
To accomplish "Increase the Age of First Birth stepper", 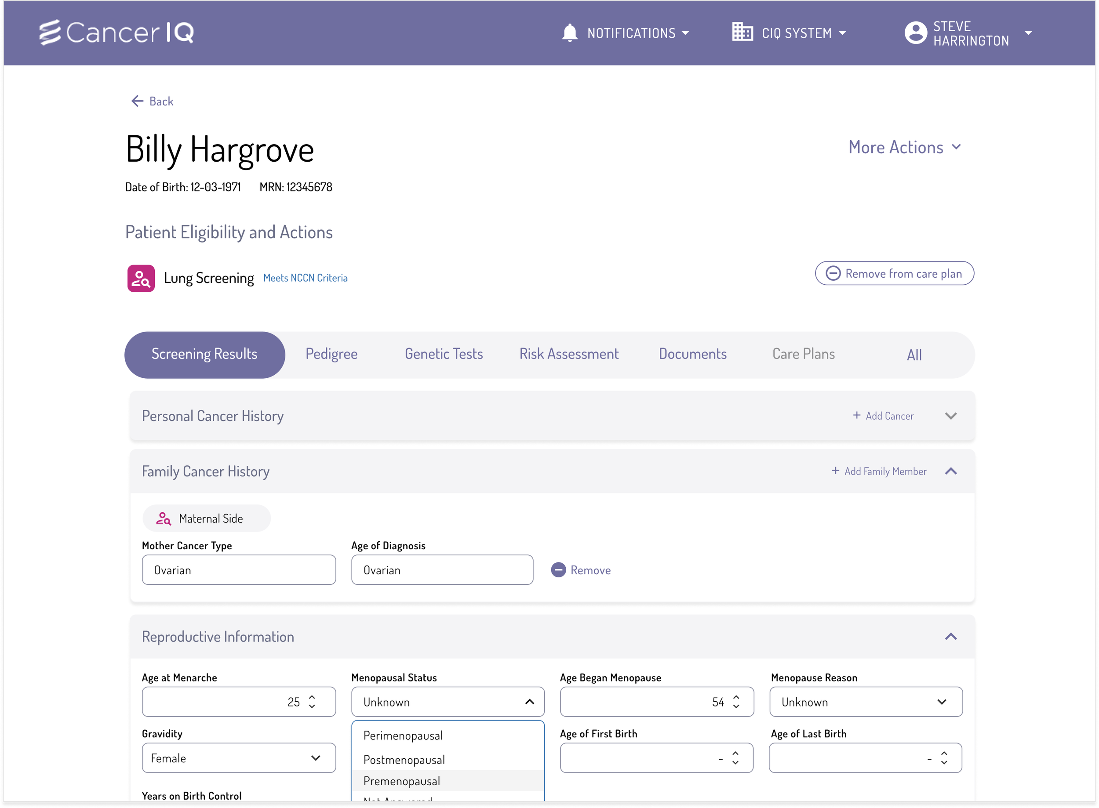I will 735,753.
